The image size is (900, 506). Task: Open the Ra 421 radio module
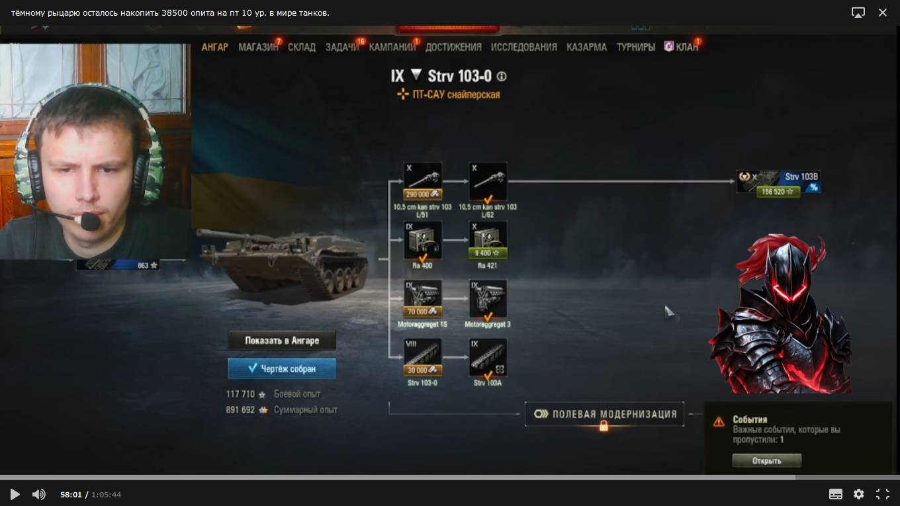[488, 240]
